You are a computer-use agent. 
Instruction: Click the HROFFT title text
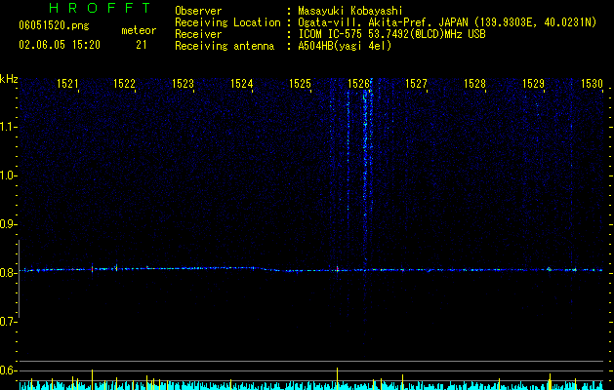pos(100,8)
